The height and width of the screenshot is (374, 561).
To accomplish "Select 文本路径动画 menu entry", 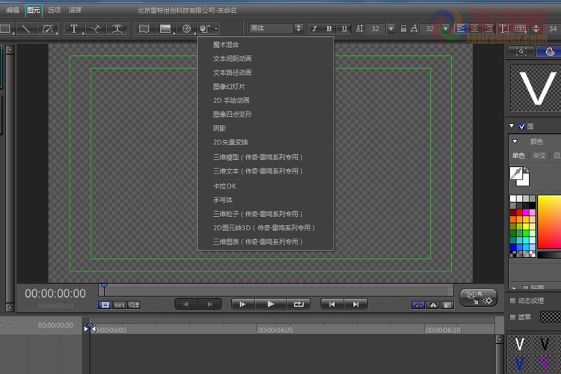I will point(232,73).
